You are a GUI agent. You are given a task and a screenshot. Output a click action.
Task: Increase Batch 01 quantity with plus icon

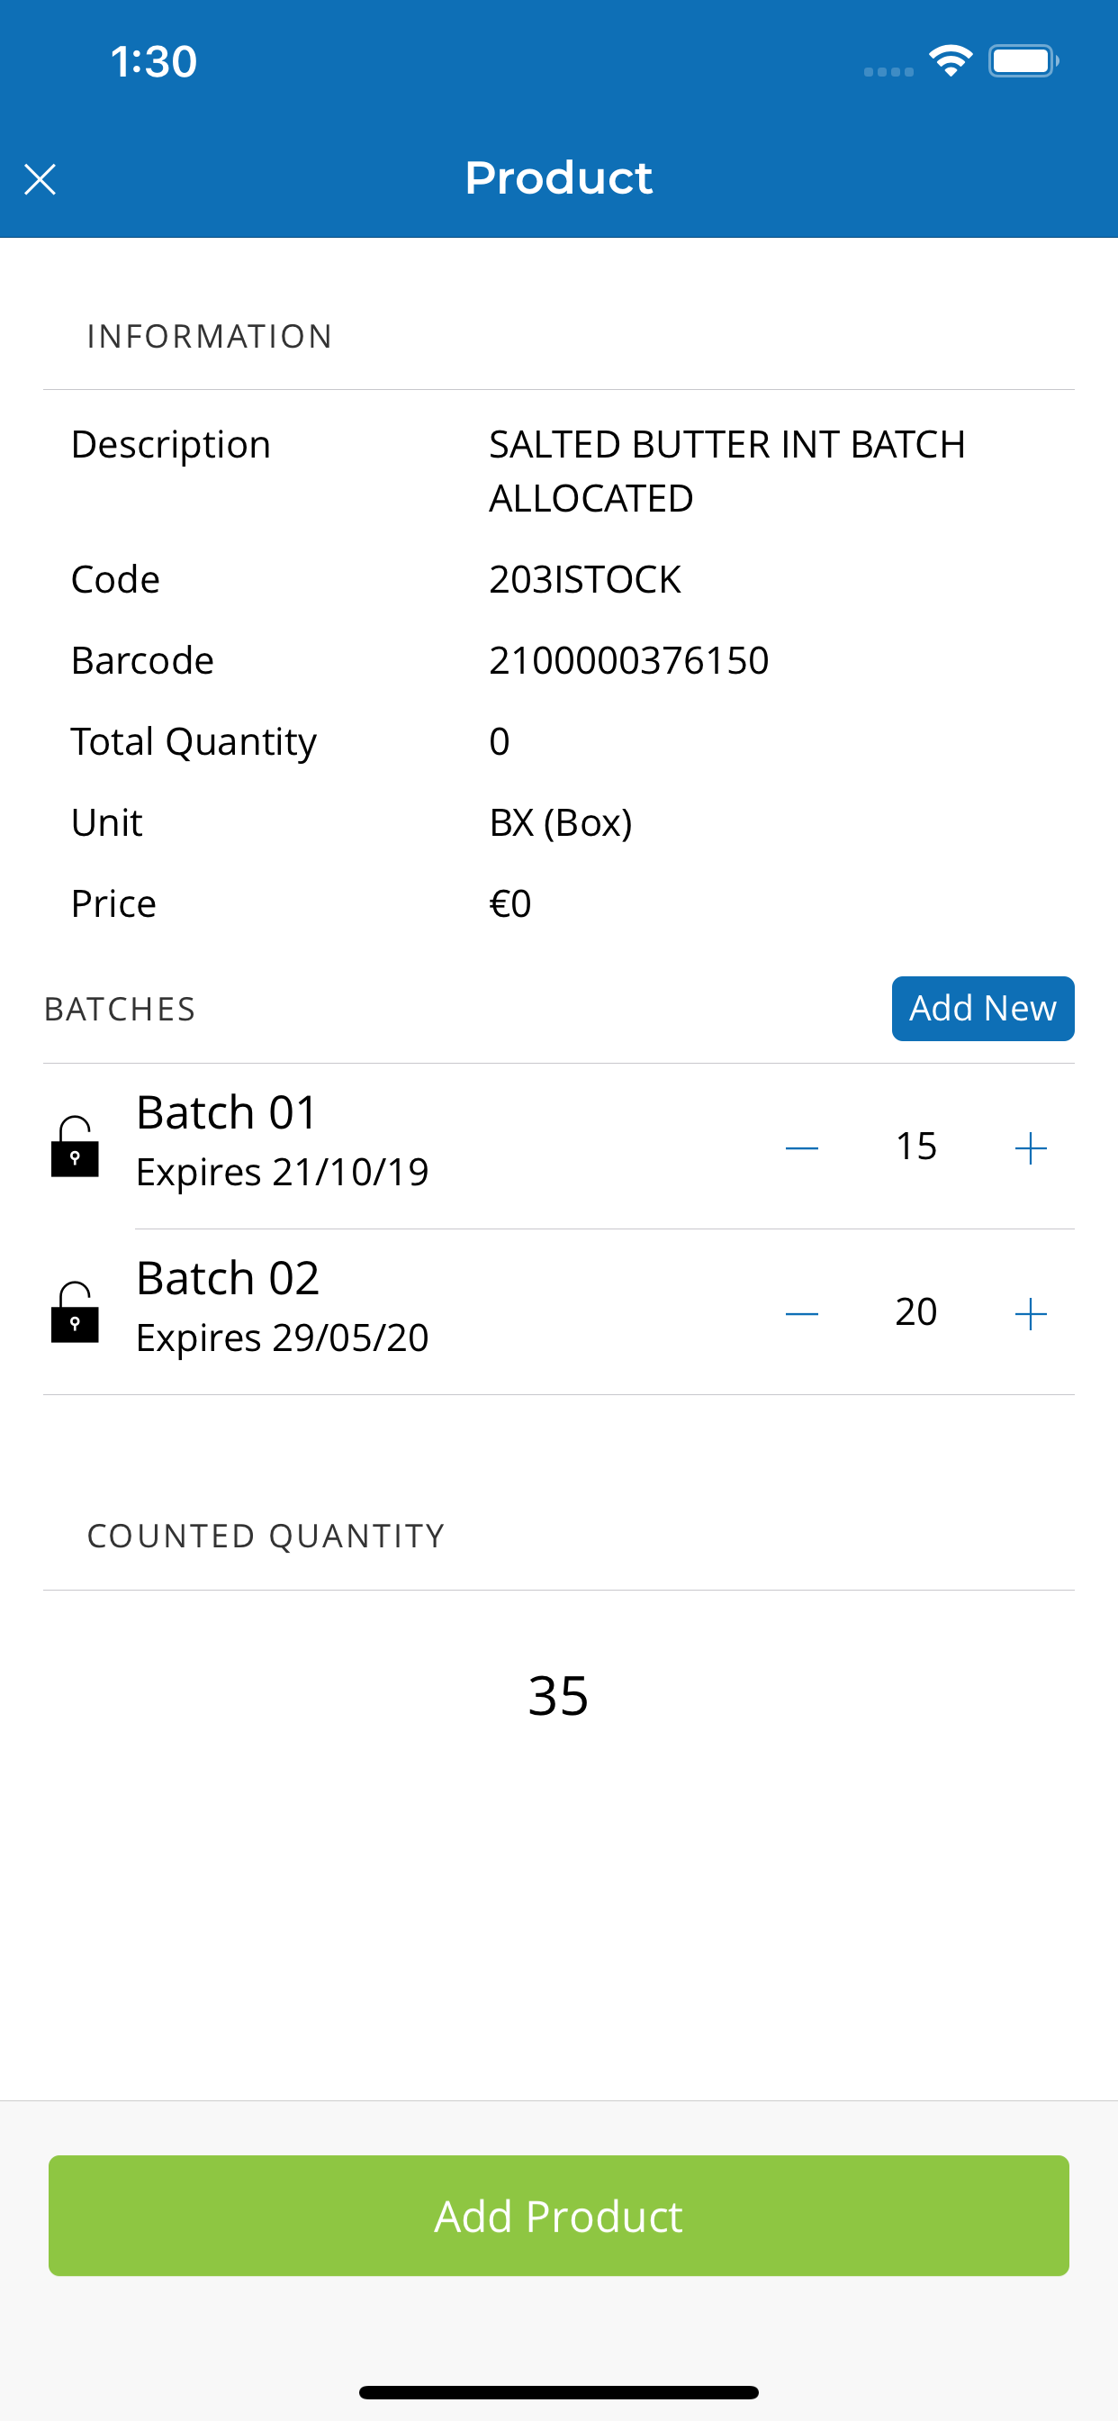(x=1031, y=1147)
